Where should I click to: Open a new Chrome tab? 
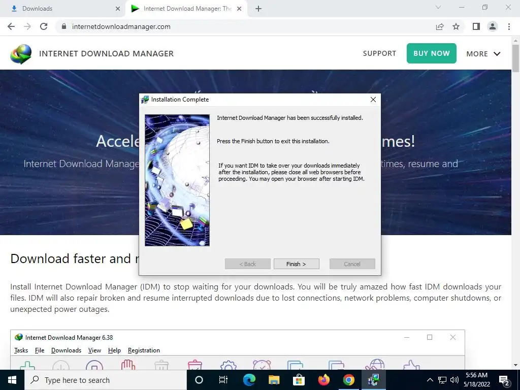(258, 9)
